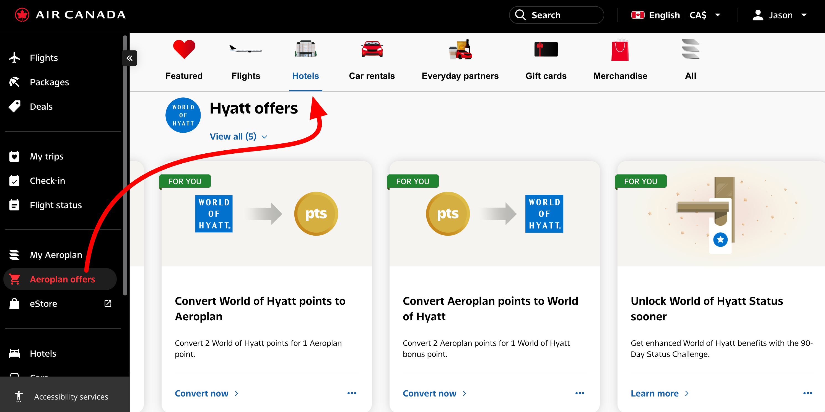Click the My Aeroplan stripes icon

point(14,254)
